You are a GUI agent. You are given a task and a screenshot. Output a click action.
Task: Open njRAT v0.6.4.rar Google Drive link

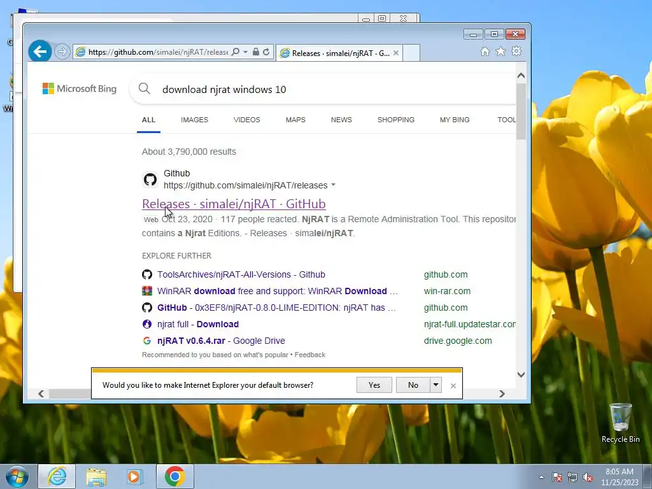pos(221,341)
